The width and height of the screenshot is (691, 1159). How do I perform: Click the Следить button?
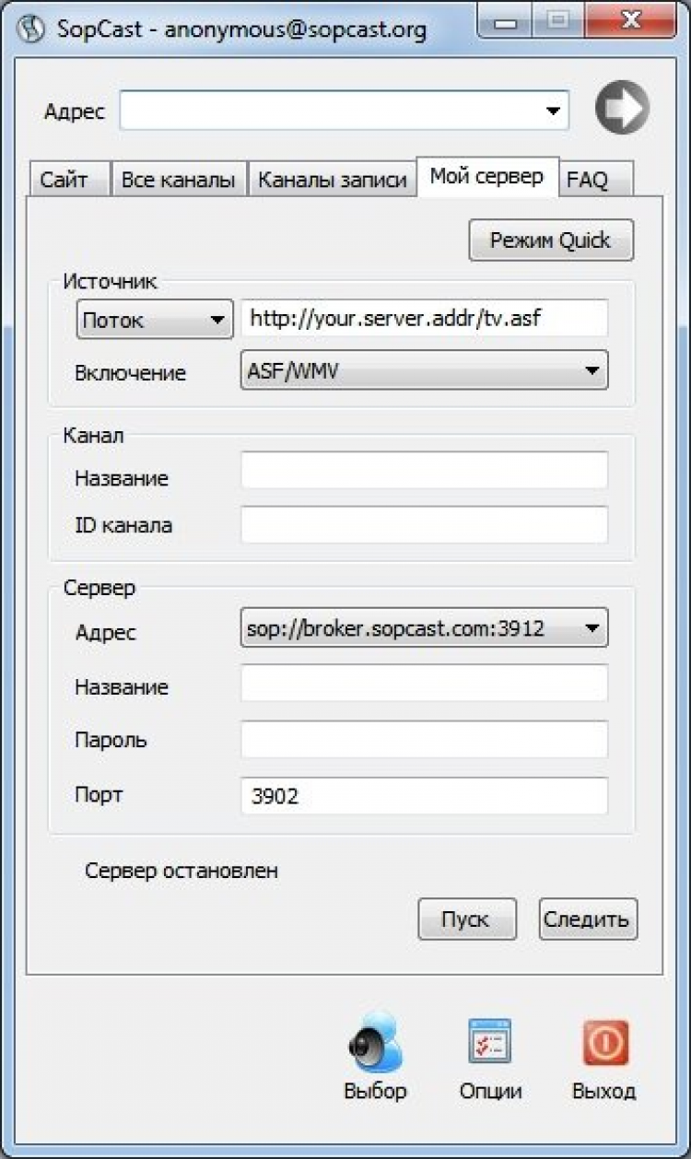pos(588,919)
